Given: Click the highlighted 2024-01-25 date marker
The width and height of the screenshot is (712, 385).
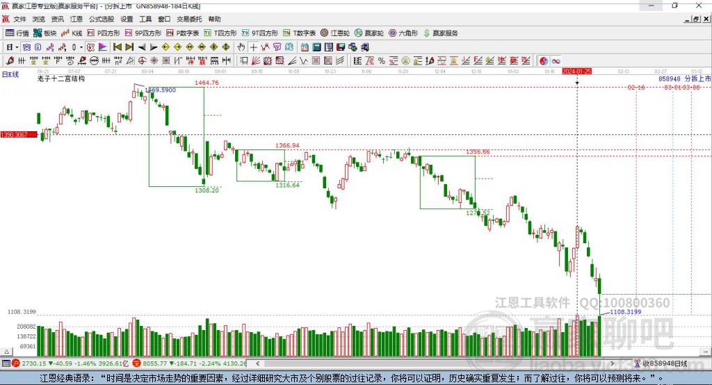Looking at the screenshot, I should pos(576,72).
